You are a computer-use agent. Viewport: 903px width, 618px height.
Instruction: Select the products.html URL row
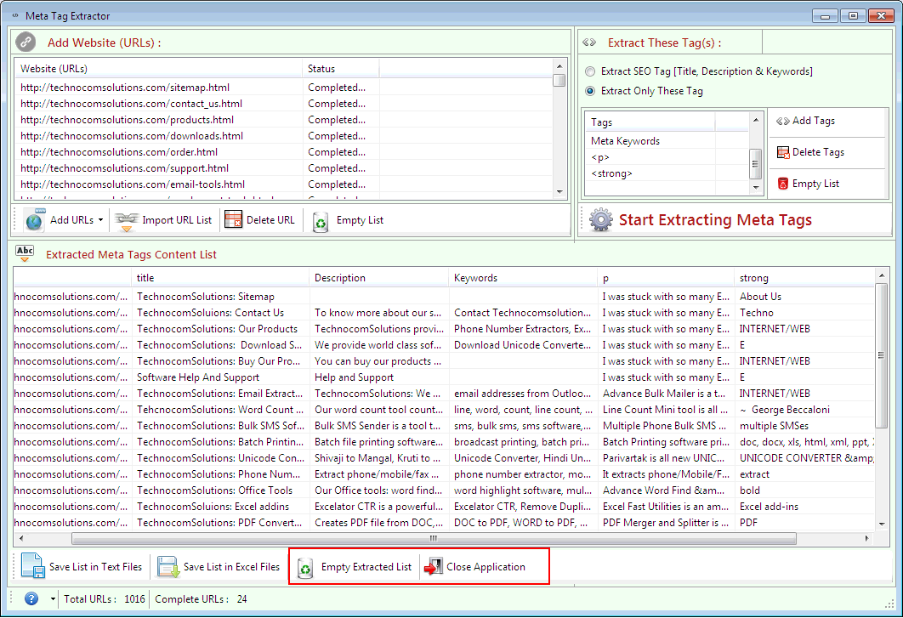(x=283, y=120)
